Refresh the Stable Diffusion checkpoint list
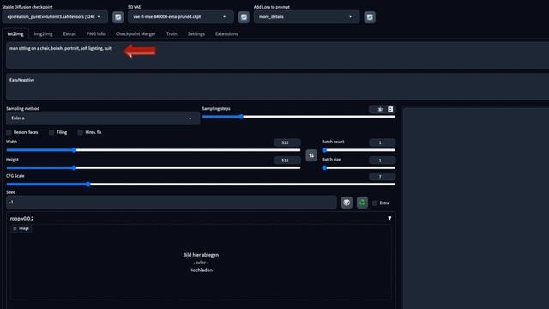Screen dimensions: 549x309 [x=118, y=17]
